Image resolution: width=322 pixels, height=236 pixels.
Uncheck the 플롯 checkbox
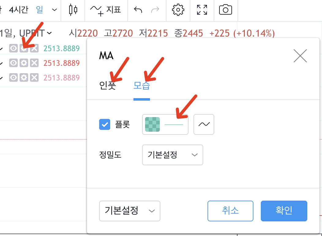(105, 124)
